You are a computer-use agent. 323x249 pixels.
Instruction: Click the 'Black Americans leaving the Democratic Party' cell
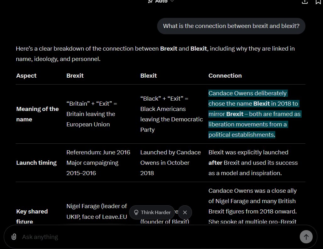tap(171, 114)
